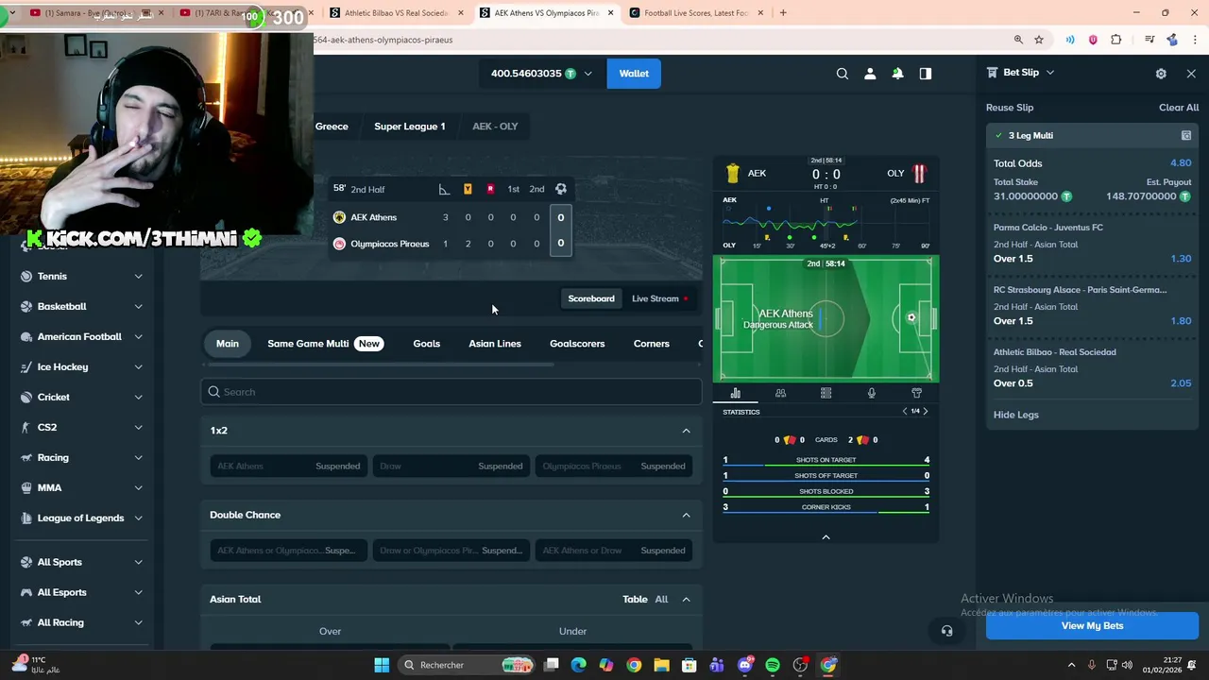Viewport: 1209px width, 680px height.
Task: Expand the All Sports chevron
Action: click(x=138, y=562)
